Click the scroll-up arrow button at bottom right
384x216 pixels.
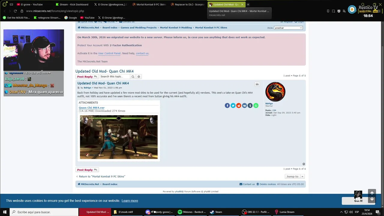pos(372,193)
